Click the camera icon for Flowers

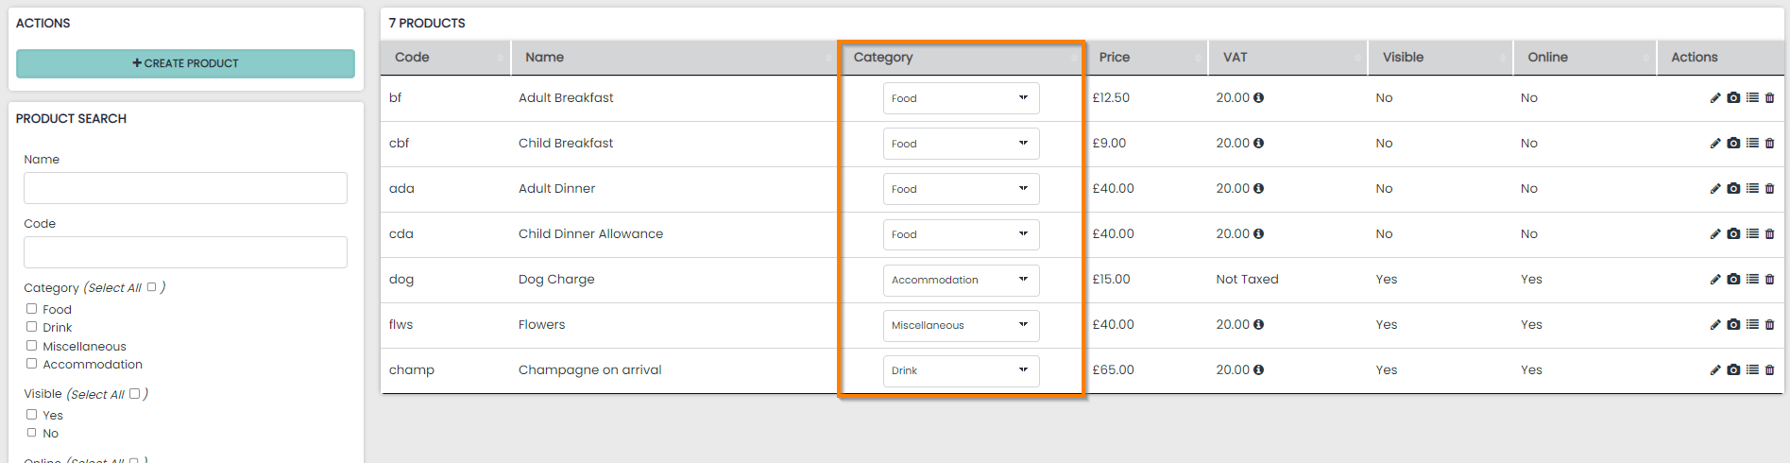coord(1733,325)
